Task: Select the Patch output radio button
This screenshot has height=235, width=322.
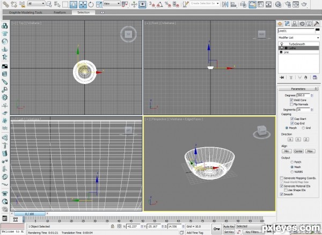Action: click(292, 162)
